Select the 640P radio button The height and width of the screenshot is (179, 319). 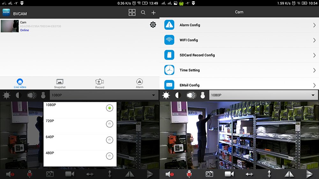click(109, 140)
